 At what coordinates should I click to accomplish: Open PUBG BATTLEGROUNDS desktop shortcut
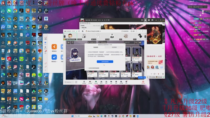pyautogui.click(x=15, y=36)
